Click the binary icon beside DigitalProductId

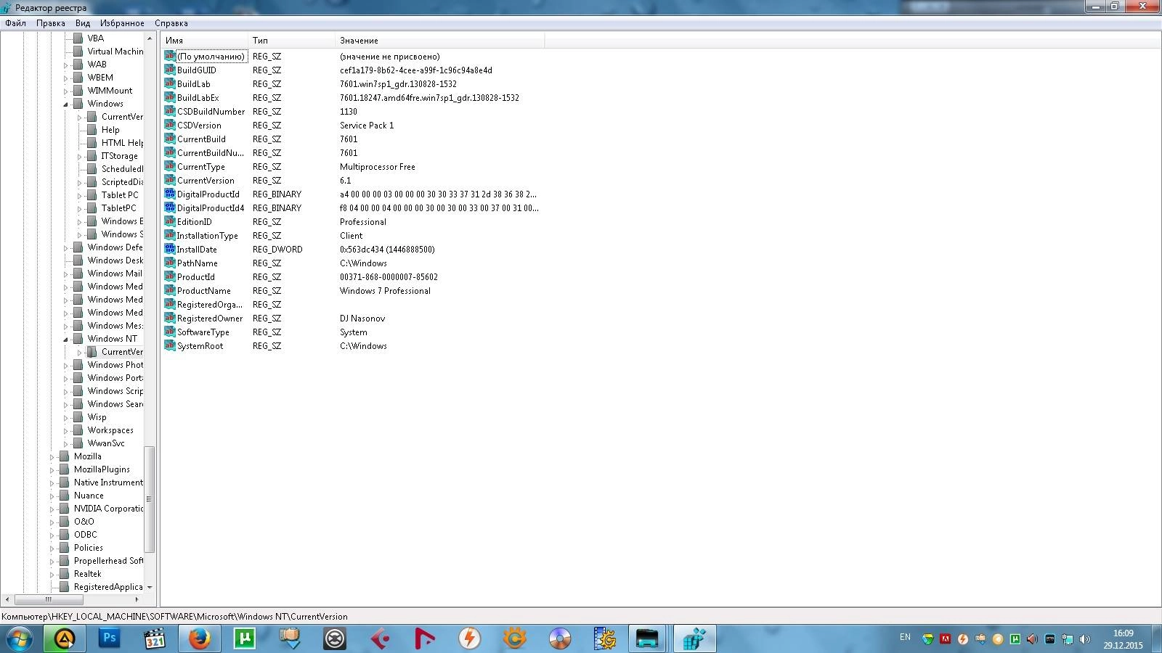point(170,194)
